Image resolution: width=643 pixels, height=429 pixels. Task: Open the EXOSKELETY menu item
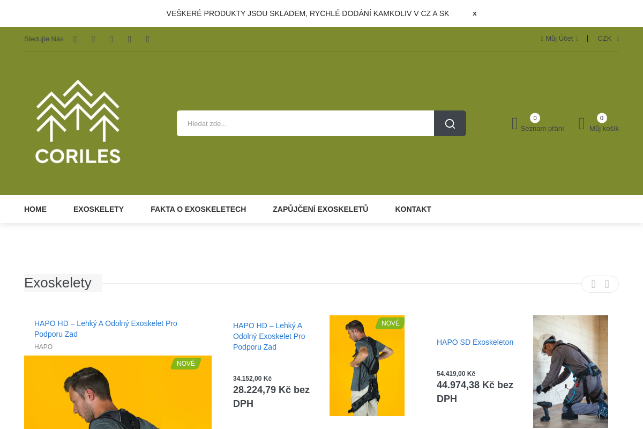99,209
